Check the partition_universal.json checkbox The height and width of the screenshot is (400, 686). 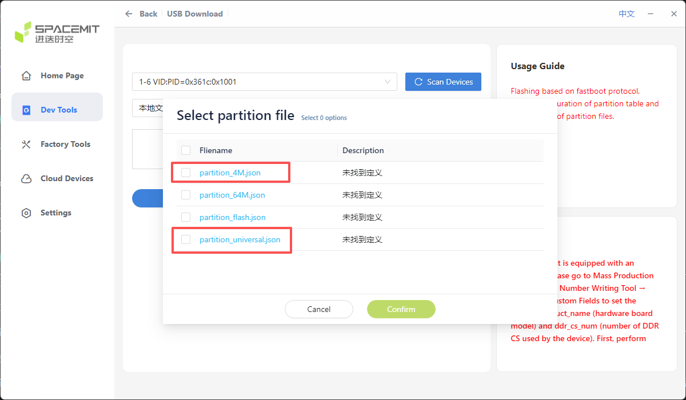pos(186,239)
